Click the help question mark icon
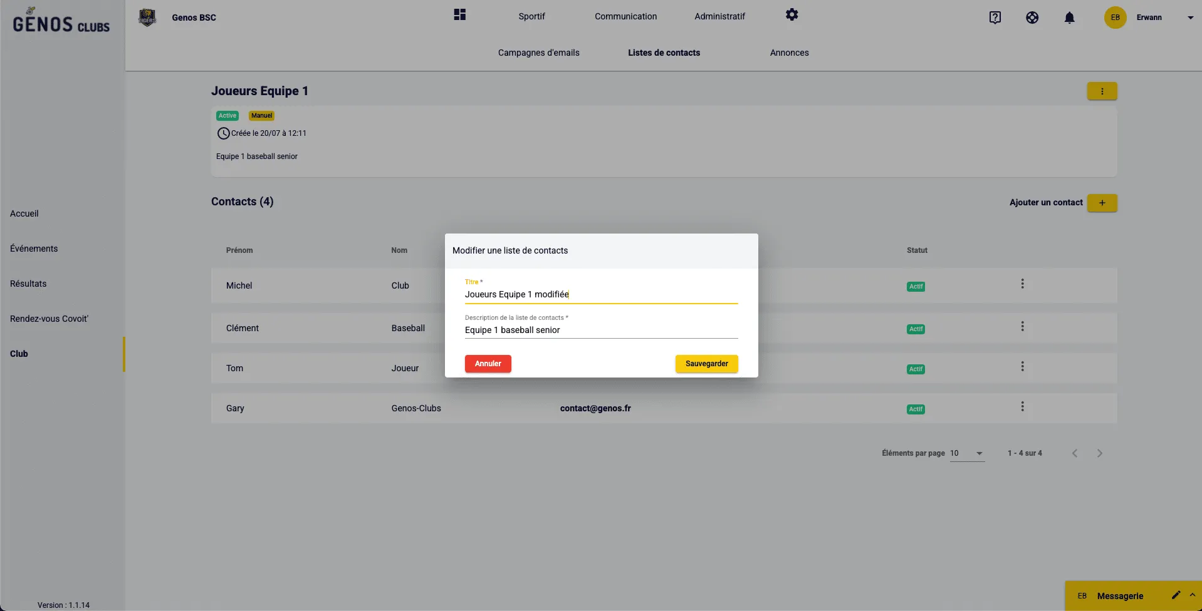Viewport: 1202px width, 611px height. coord(995,18)
